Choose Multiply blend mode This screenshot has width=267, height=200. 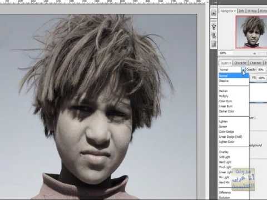coord(234,96)
